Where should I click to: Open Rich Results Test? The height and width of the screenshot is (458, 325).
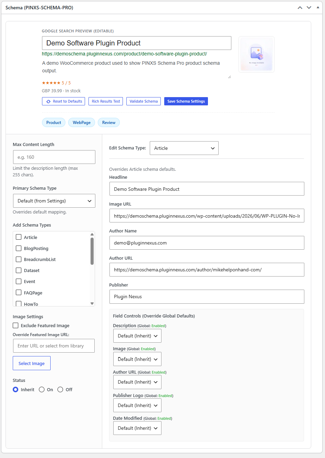coord(106,101)
